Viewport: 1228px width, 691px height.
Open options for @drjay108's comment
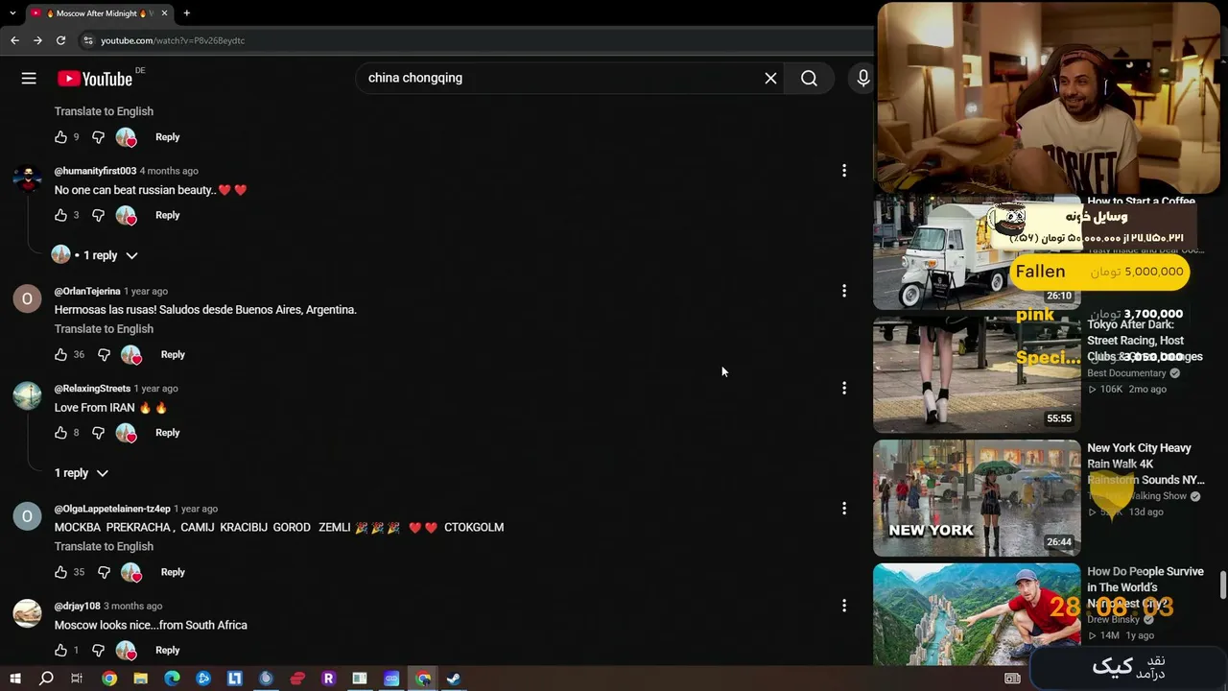pyautogui.click(x=844, y=606)
